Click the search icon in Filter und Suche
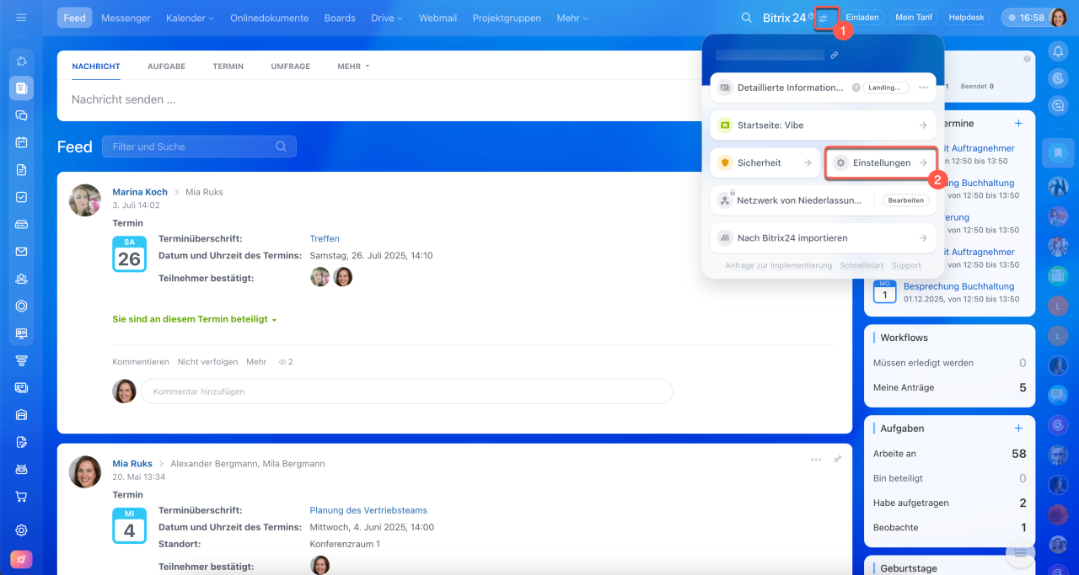The image size is (1079, 575). pos(281,146)
